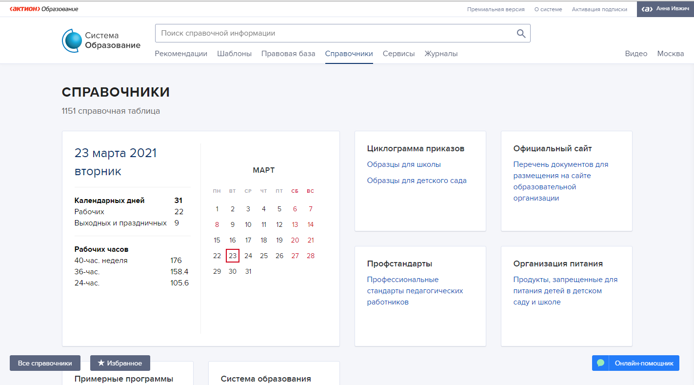Open the Видео link
The width and height of the screenshot is (694, 385).
pos(636,54)
